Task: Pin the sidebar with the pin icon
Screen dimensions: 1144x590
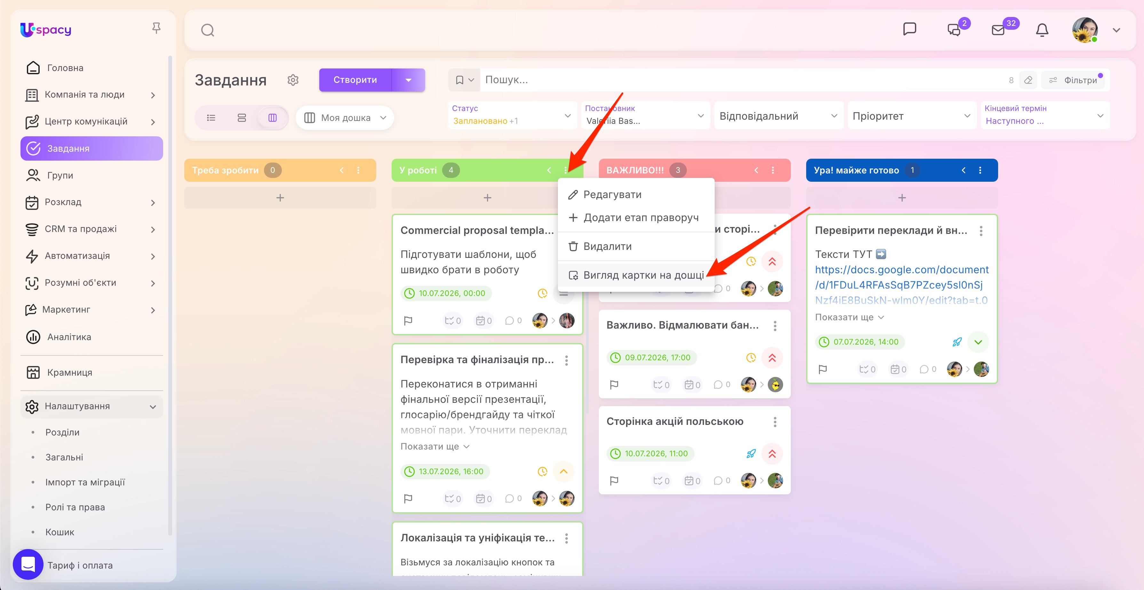Action: pos(156,28)
